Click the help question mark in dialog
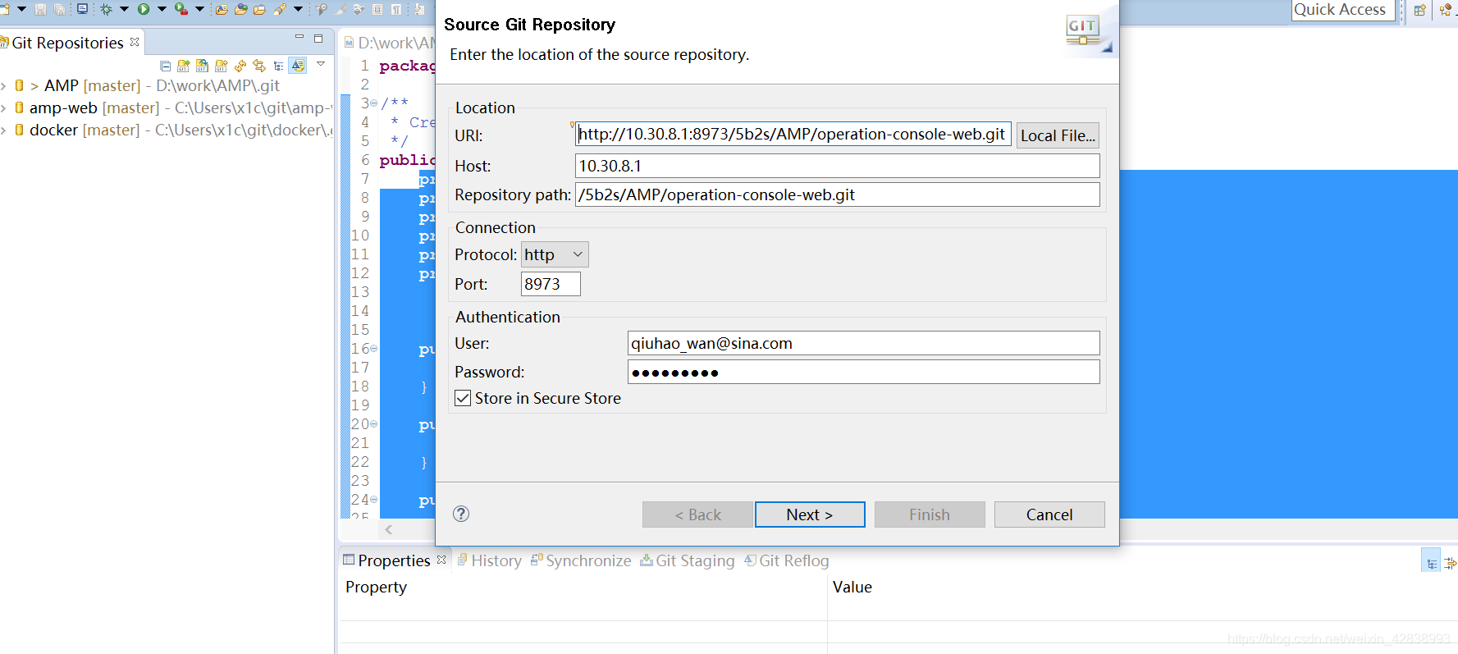 coord(461,514)
